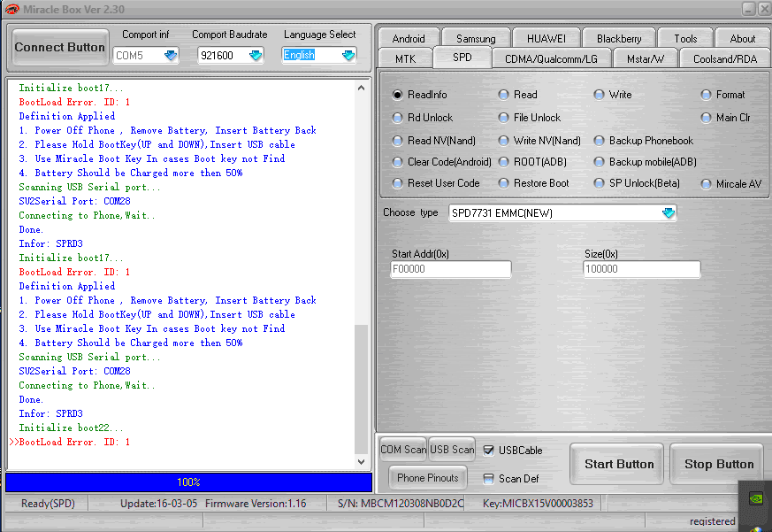This screenshot has width=772, height=532.
Task: Click the Firmware Version:1.16 status text
Action: (x=256, y=504)
